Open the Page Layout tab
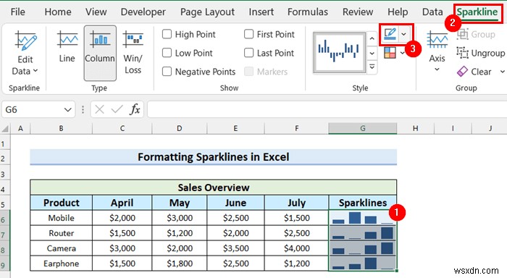This screenshot has width=507, height=278. coord(207,12)
